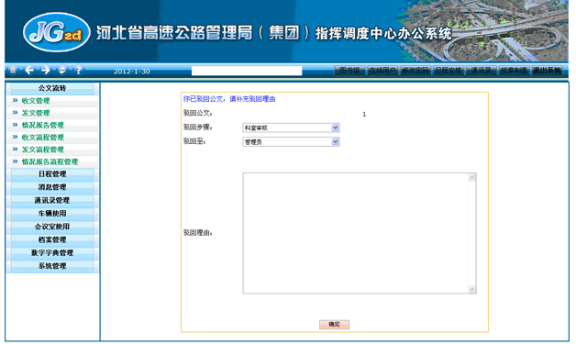Click the JG2d logo
Viewport: 576px width, 344px height.
[56, 32]
